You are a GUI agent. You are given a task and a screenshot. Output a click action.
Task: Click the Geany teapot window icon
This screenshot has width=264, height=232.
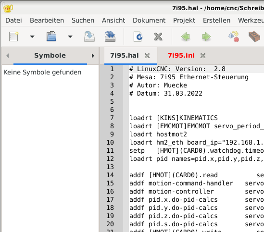[8, 8]
